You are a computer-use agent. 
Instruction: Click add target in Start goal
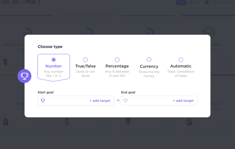(x=100, y=101)
